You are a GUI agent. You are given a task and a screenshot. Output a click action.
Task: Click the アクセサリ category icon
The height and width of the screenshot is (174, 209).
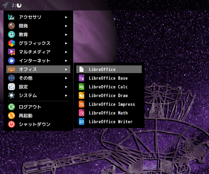click(11, 17)
